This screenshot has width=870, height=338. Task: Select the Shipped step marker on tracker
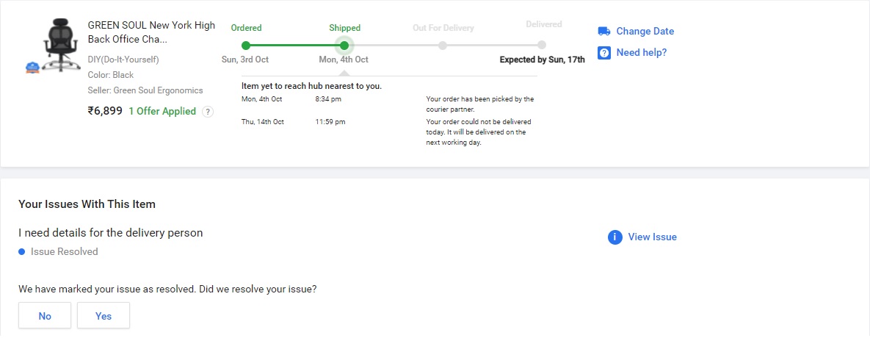344,46
